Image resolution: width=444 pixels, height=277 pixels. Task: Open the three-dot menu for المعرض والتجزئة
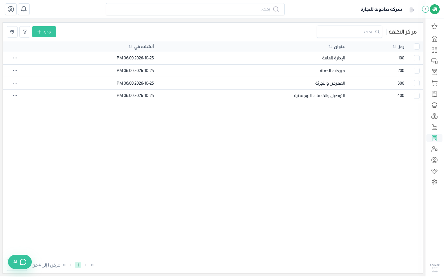tap(15, 83)
